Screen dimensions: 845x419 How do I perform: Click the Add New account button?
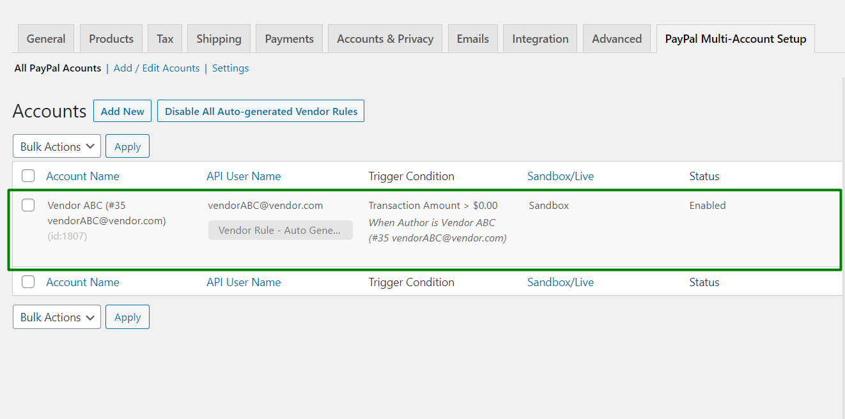[x=123, y=111]
